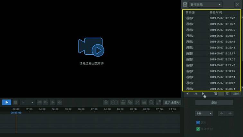Image resolution: width=243 pixels, height=137 pixels.
Task: Start clipping with the scissors icon
Action: point(137,103)
